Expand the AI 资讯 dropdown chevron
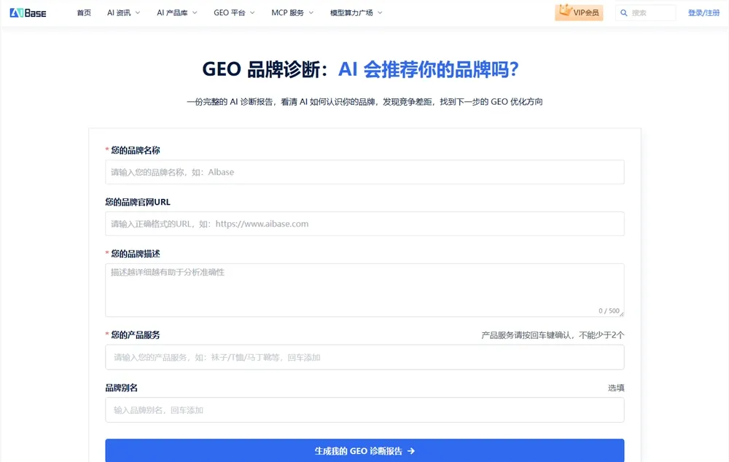The height and width of the screenshot is (462, 729). (138, 13)
